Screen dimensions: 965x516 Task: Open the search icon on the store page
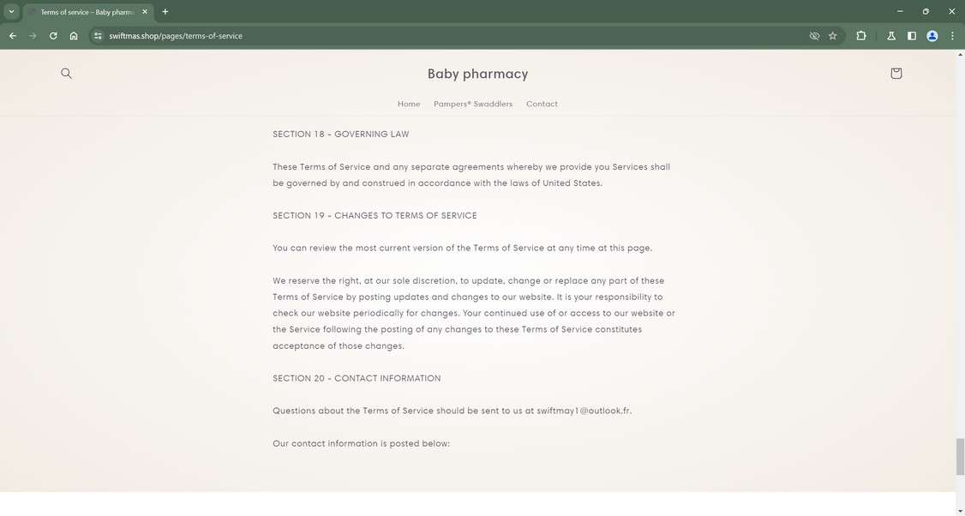[66, 73]
